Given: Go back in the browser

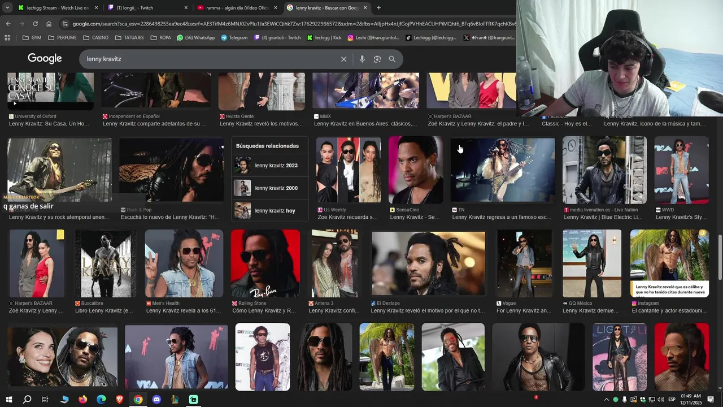Looking at the screenshot, I should [8, 24].
